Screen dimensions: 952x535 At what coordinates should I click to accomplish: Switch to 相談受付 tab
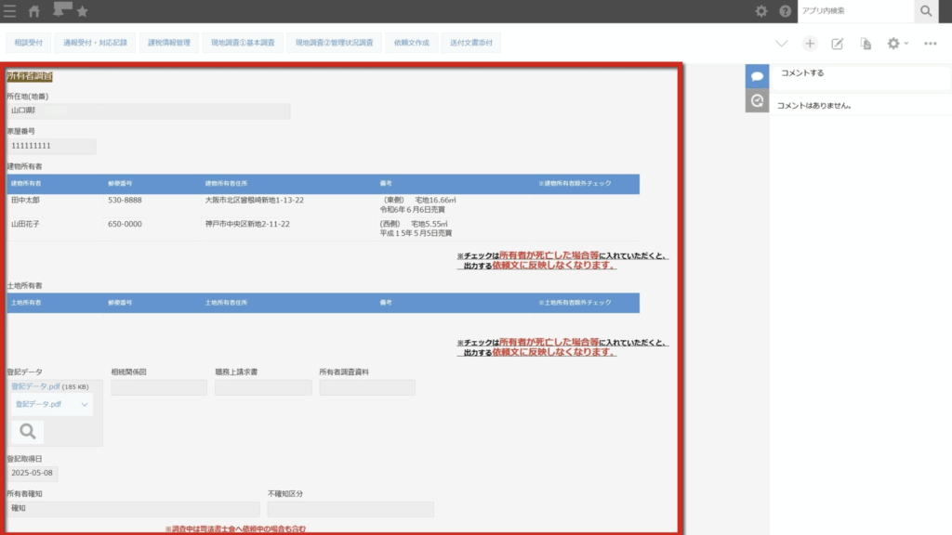pyautogui.click(x=29, y=43)
